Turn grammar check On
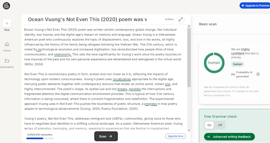 [209, 125]
